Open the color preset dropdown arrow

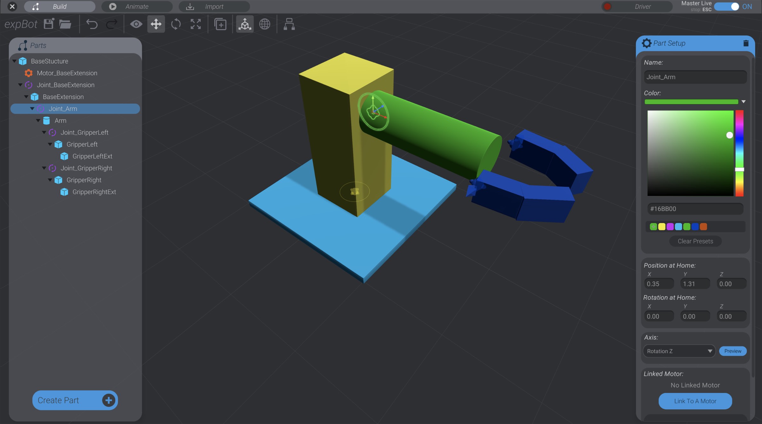(743, 102)
